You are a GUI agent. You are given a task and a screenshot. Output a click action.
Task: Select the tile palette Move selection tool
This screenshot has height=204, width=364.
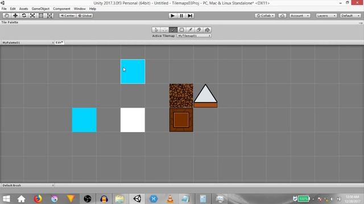(164, 30)
